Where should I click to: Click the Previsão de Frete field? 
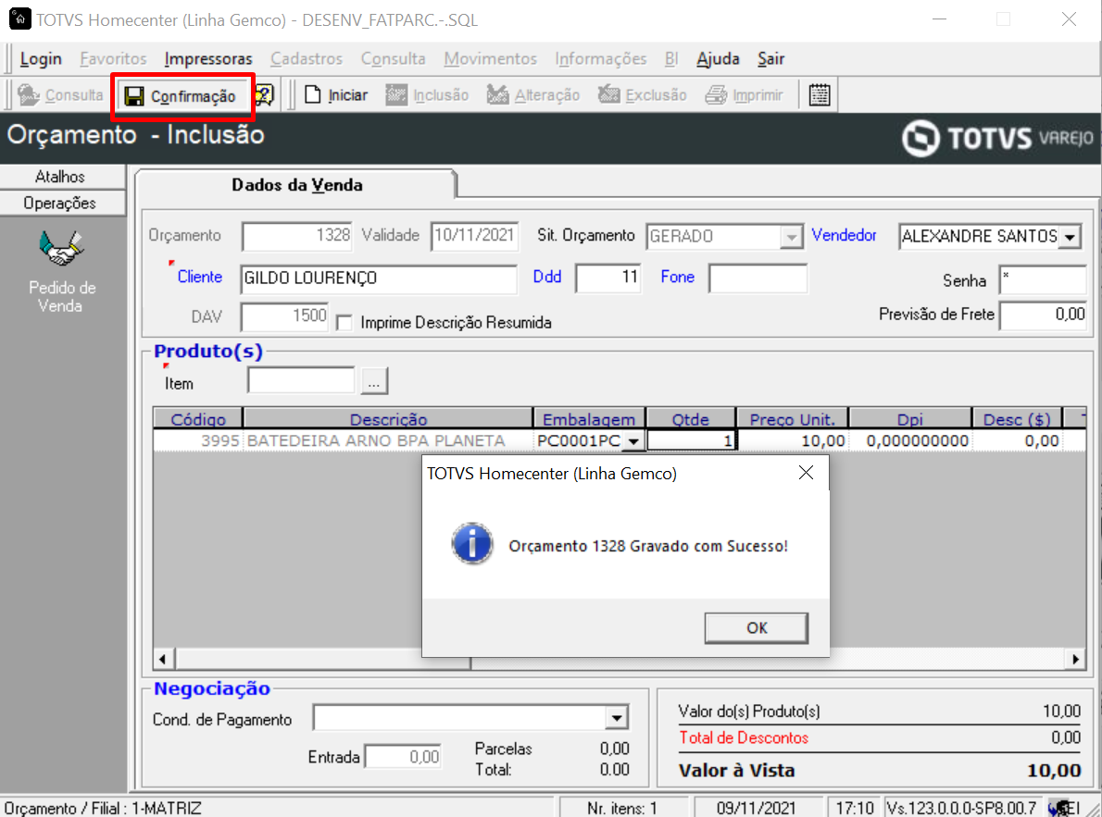[x=1043, y=315]
